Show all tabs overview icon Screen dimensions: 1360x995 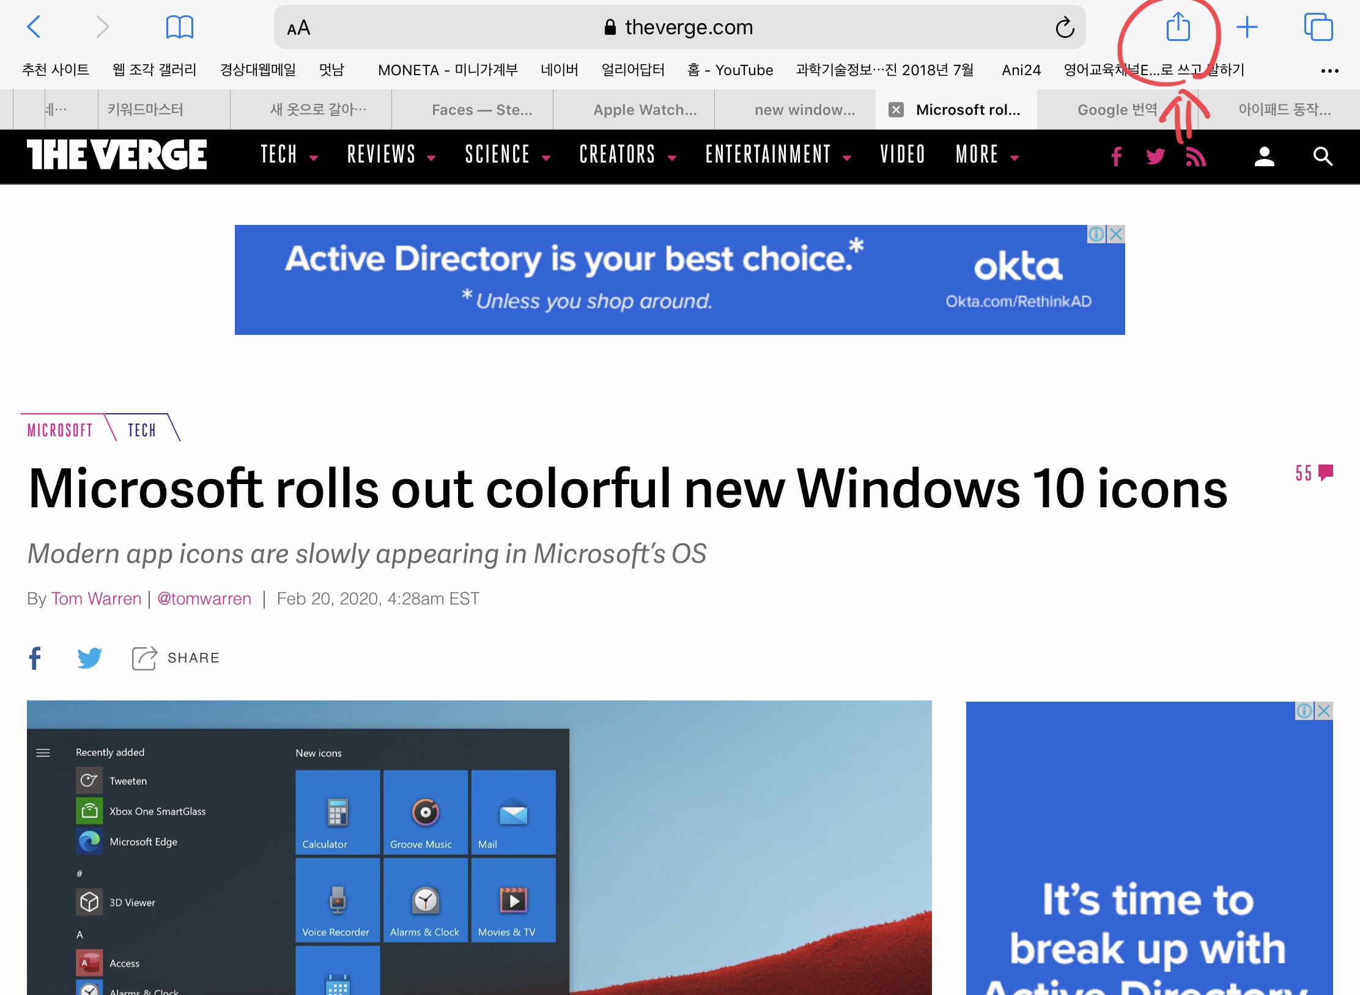(1318, 27)
